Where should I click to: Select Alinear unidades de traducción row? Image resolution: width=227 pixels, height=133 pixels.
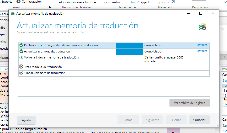coord(114,74)
